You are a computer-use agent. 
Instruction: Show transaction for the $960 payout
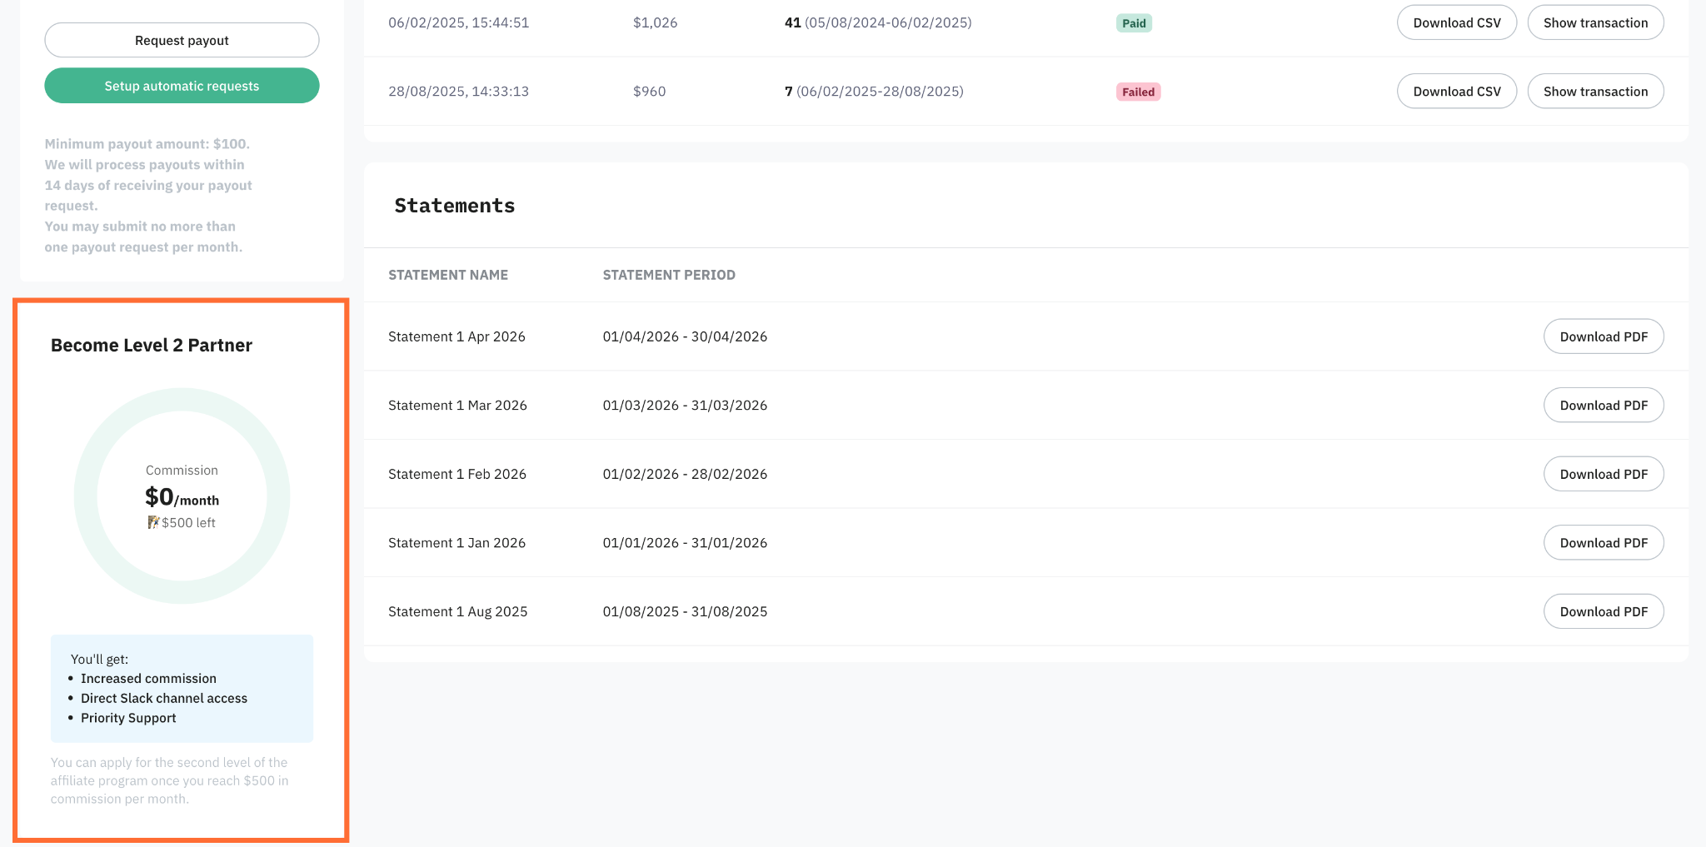(x=1595, y=92)
